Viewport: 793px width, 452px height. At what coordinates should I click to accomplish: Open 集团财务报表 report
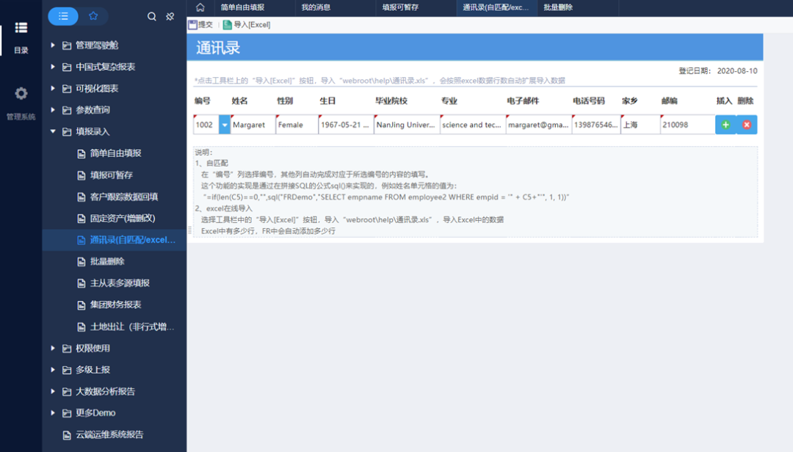pos(115,305)
